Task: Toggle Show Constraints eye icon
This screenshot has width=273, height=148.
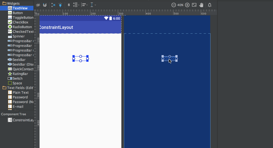Action: point(38,5)
